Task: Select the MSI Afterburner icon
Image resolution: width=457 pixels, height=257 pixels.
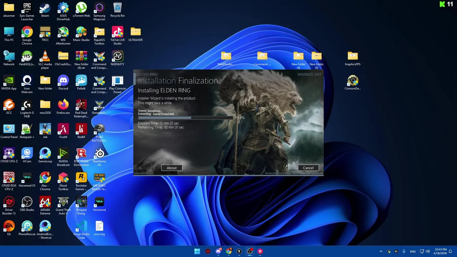Action: 63,36
